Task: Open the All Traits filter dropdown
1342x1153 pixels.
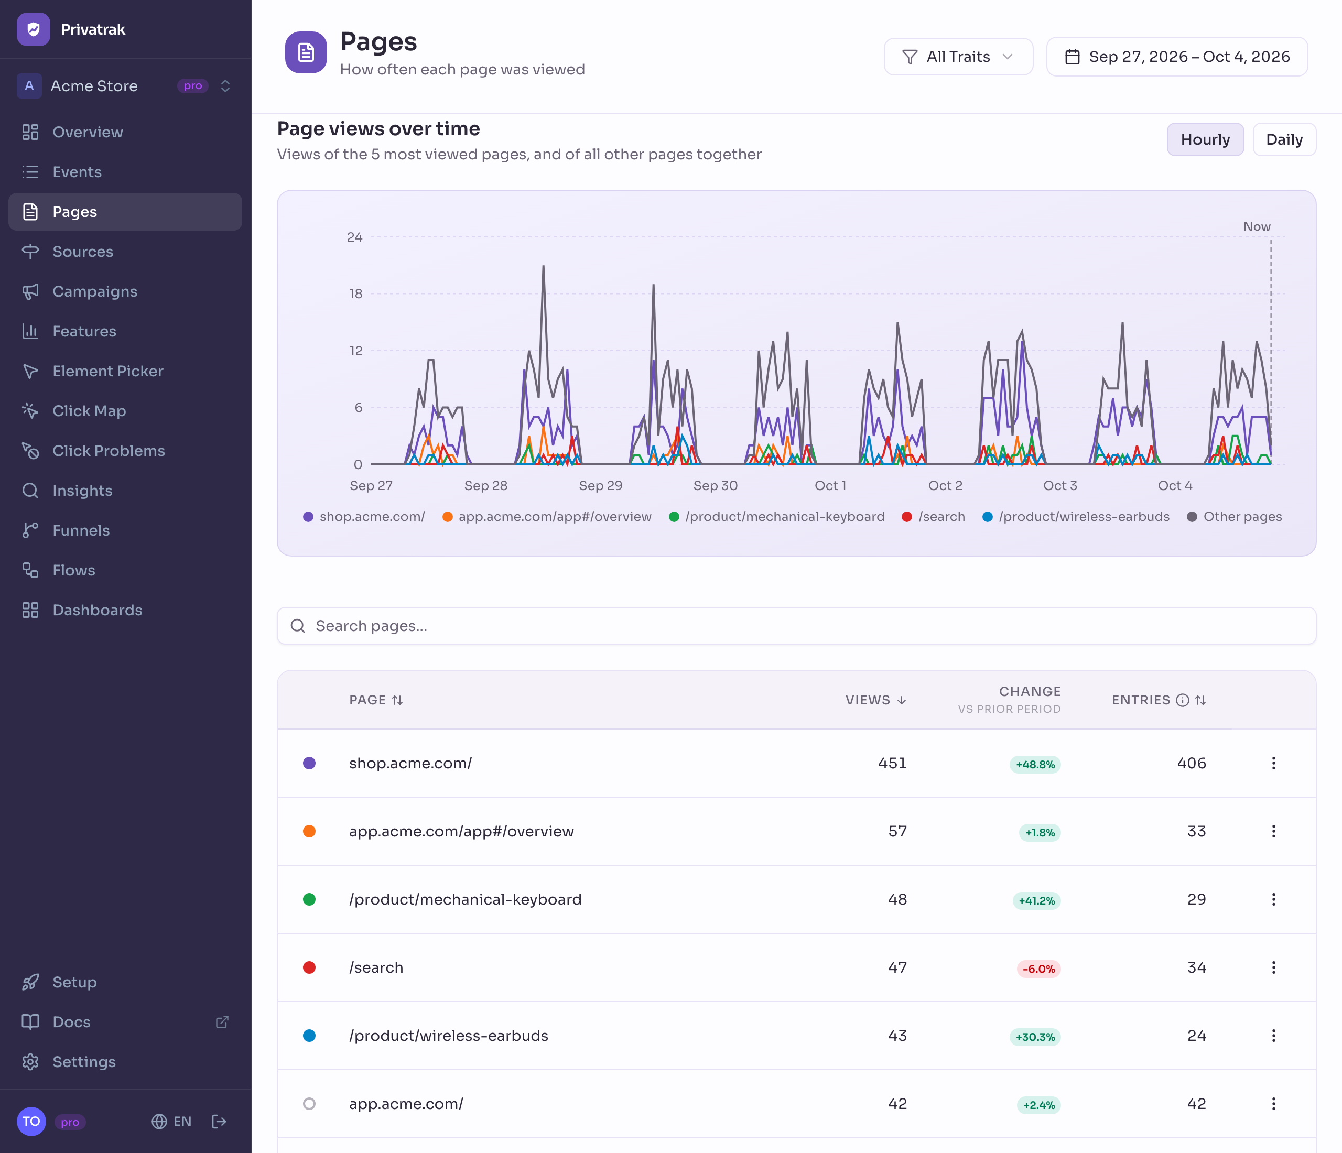Action: click(x=958, y=56)
